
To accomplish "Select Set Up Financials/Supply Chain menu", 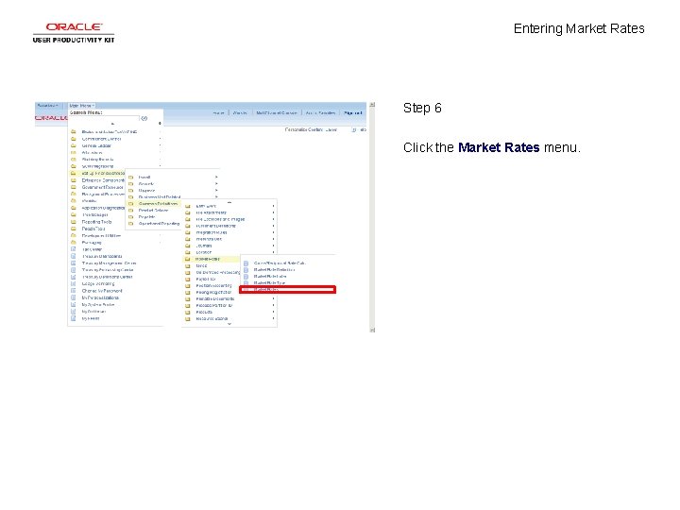I will point(103,173).
